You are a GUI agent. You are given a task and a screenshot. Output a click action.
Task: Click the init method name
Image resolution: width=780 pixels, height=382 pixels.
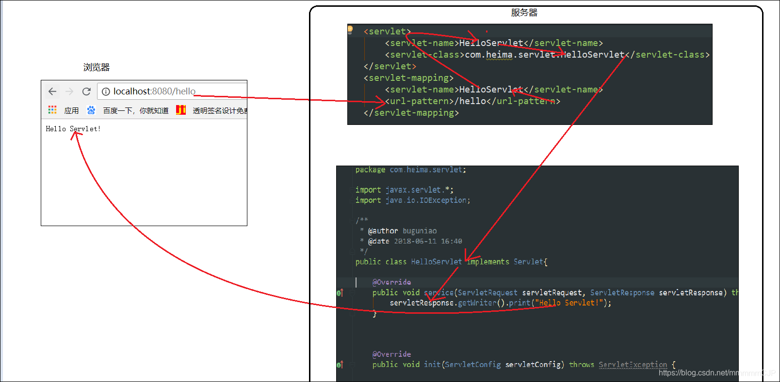click(x=432, y=365)
